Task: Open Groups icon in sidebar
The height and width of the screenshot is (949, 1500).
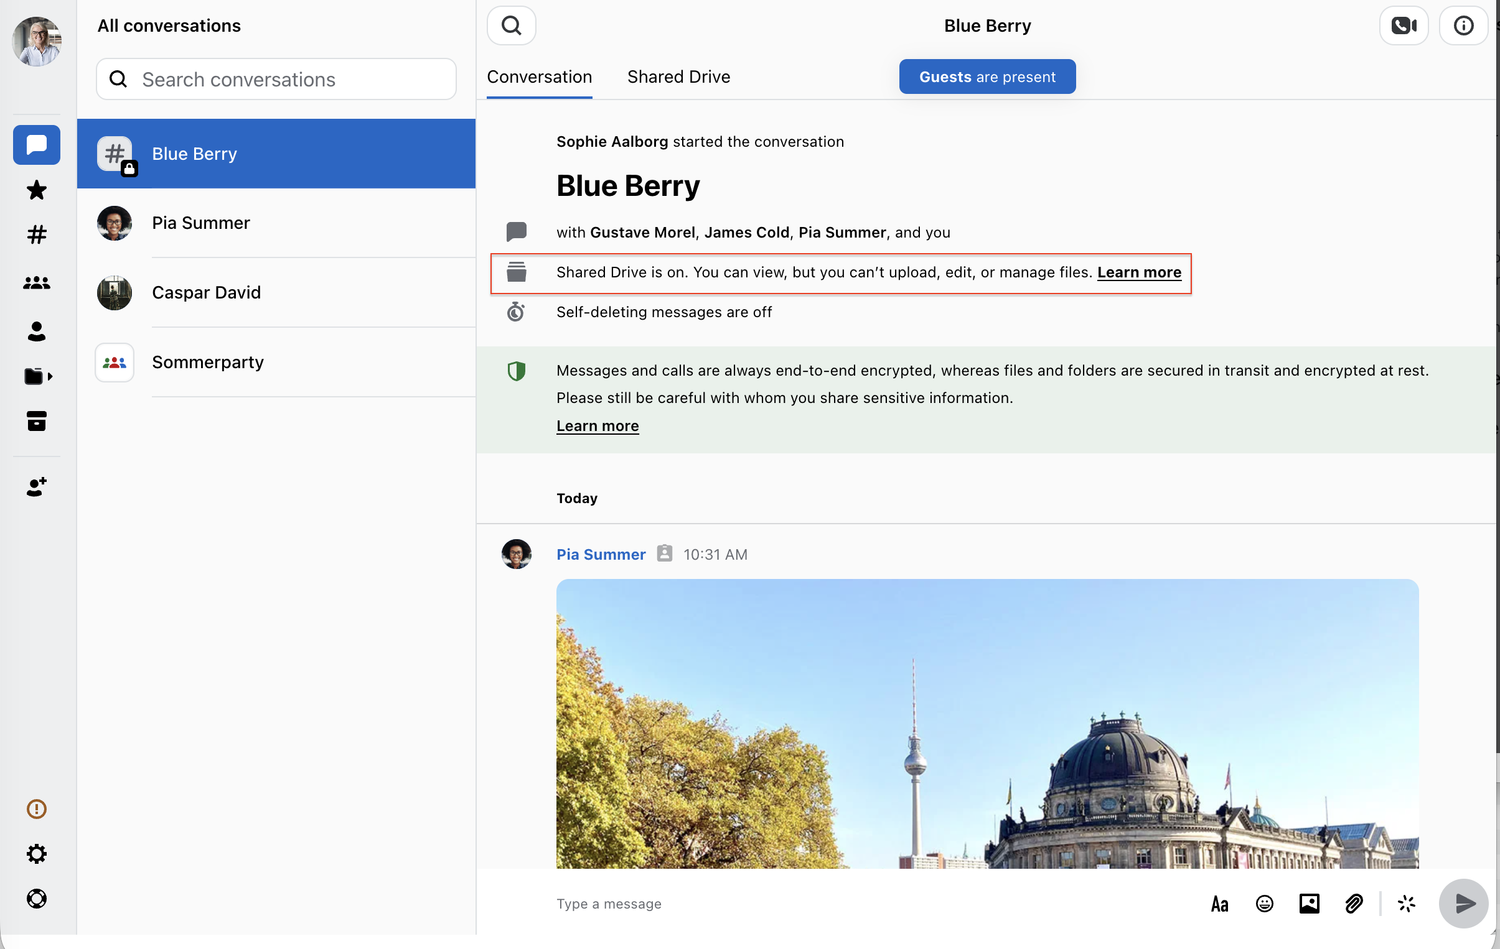Action: (x=37, y=282)
